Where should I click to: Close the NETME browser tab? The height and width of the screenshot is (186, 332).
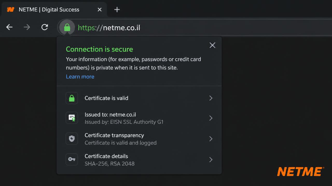tap(100, 10)
